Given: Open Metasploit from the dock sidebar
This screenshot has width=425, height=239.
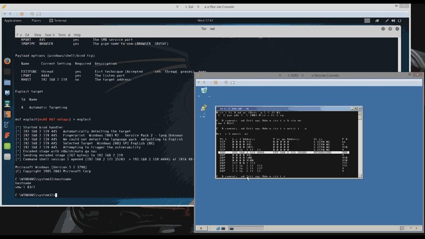Looking at the screenshot, I should click(7, 93).
